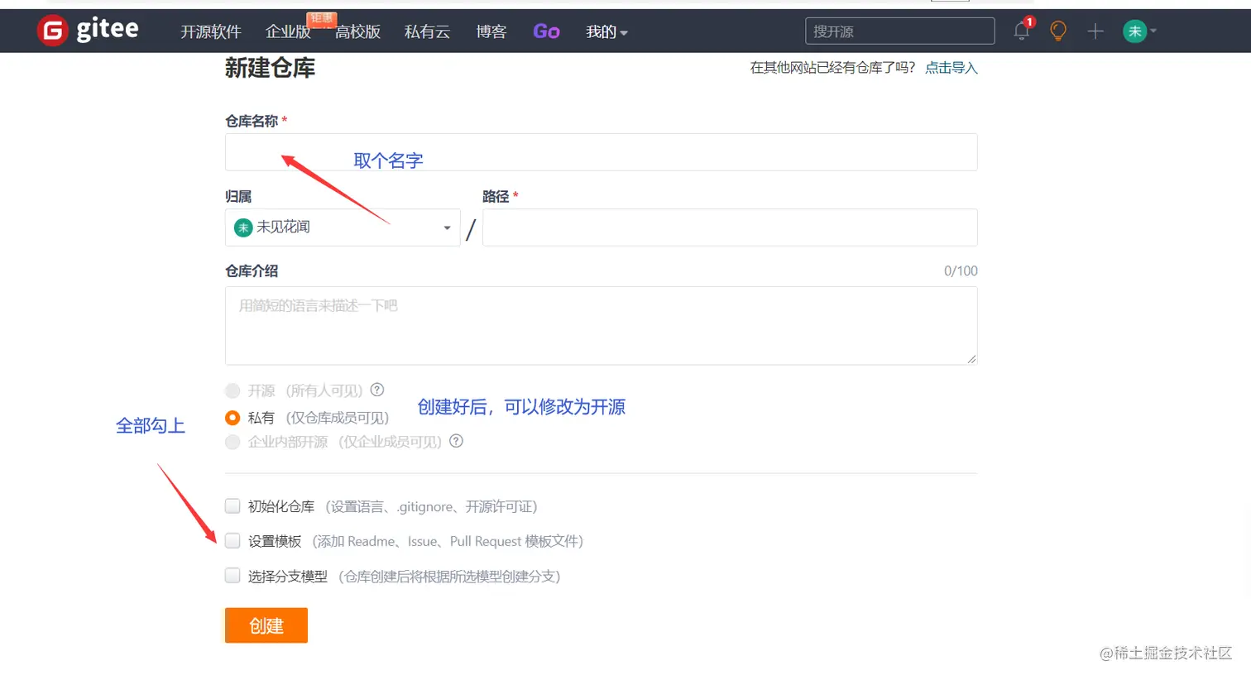
Task: Expand the 我的 menu
Action: point(606,31)
